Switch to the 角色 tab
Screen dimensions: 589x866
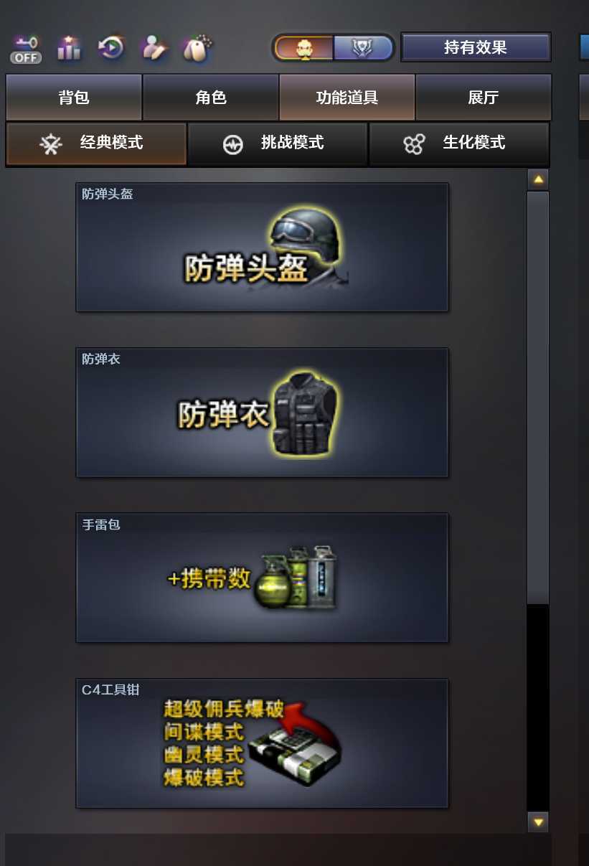(211, 97)
